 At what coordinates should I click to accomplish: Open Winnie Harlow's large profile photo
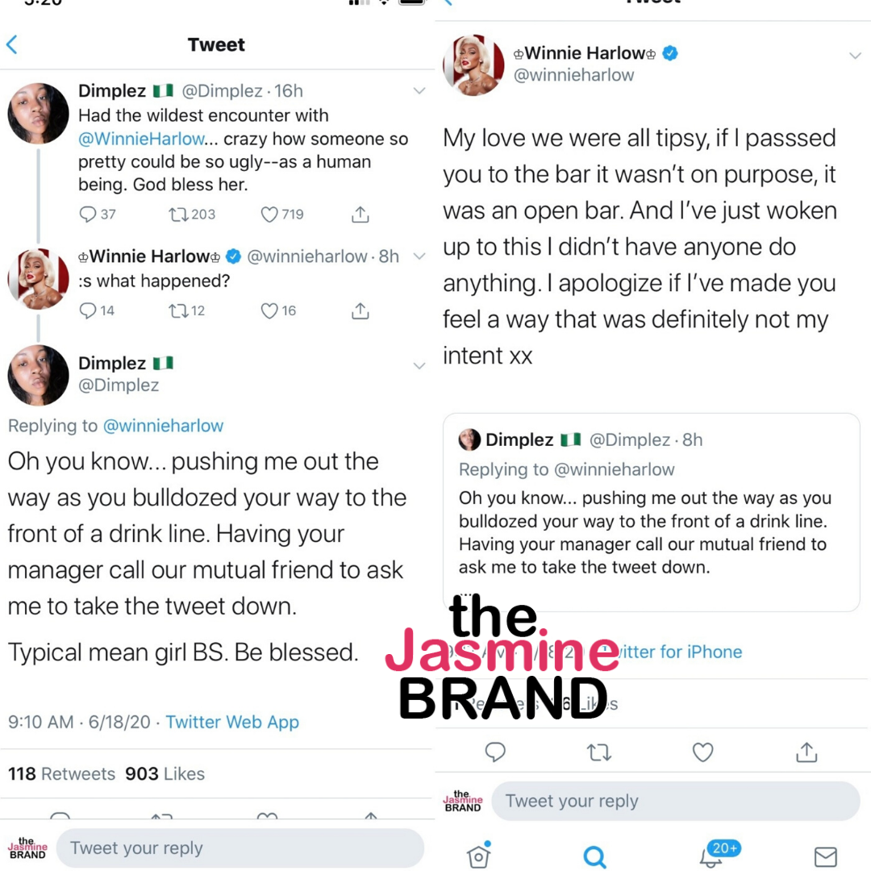tap(473, 65)
